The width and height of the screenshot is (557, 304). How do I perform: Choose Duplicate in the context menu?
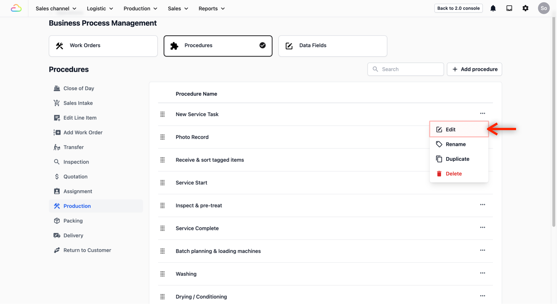point(457,159)
